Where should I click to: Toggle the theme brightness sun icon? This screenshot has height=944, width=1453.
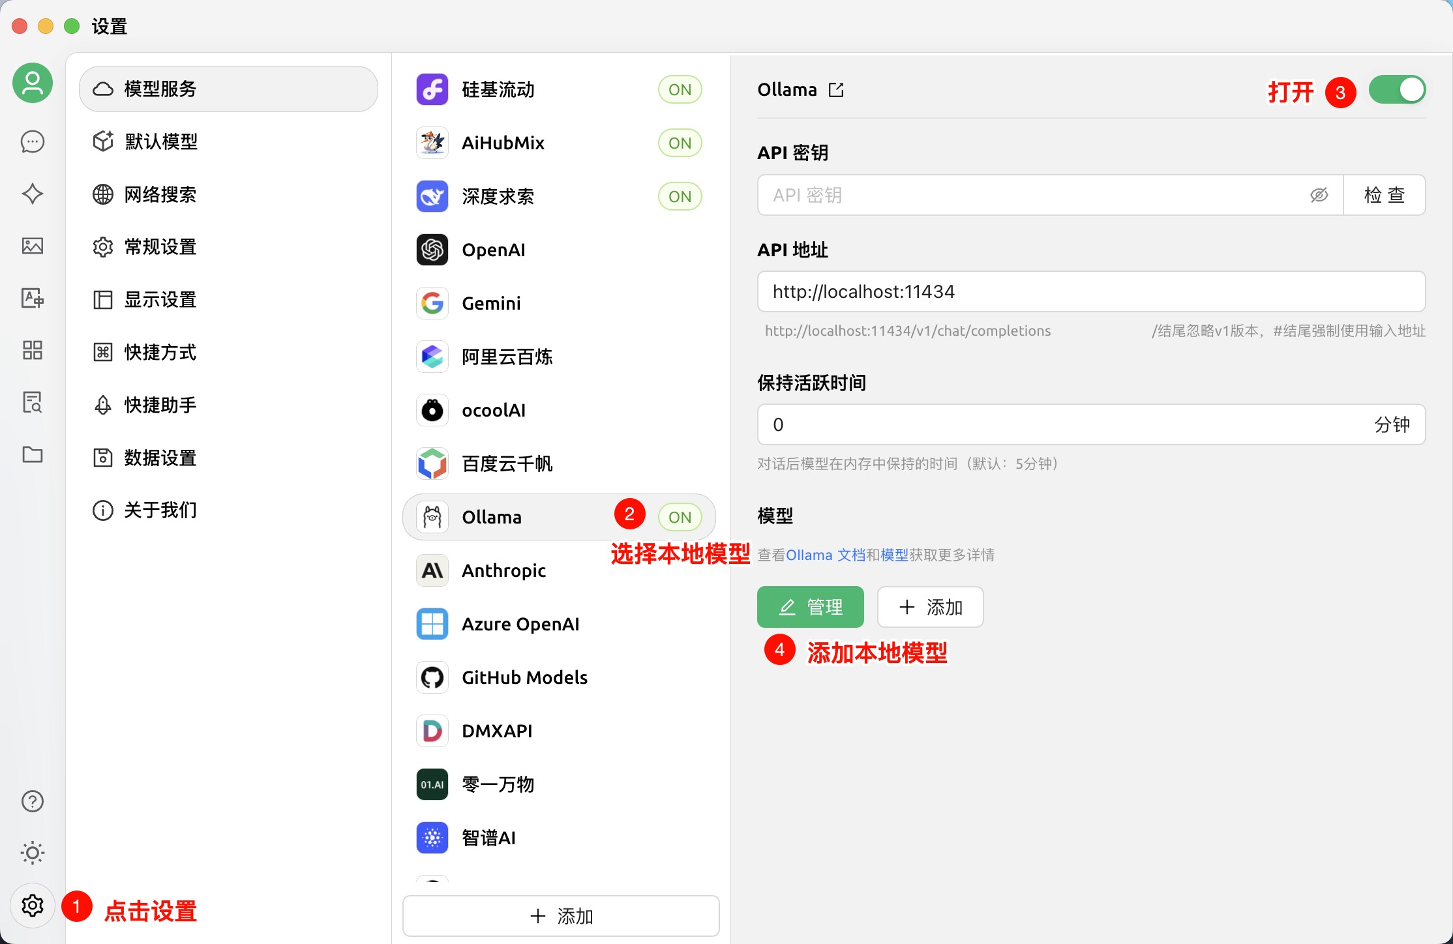coord(33,853)
